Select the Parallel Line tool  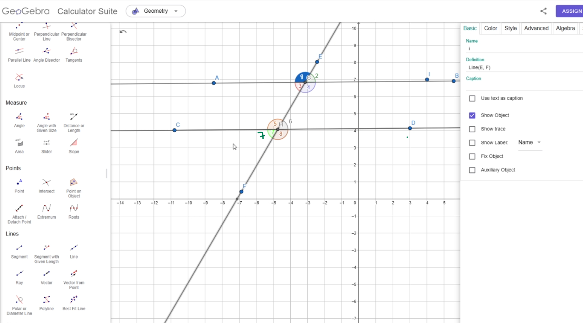[19, 55]
